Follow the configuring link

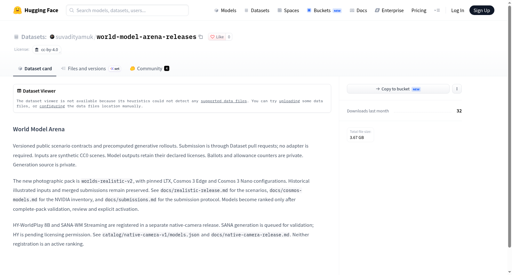(52, 106)
